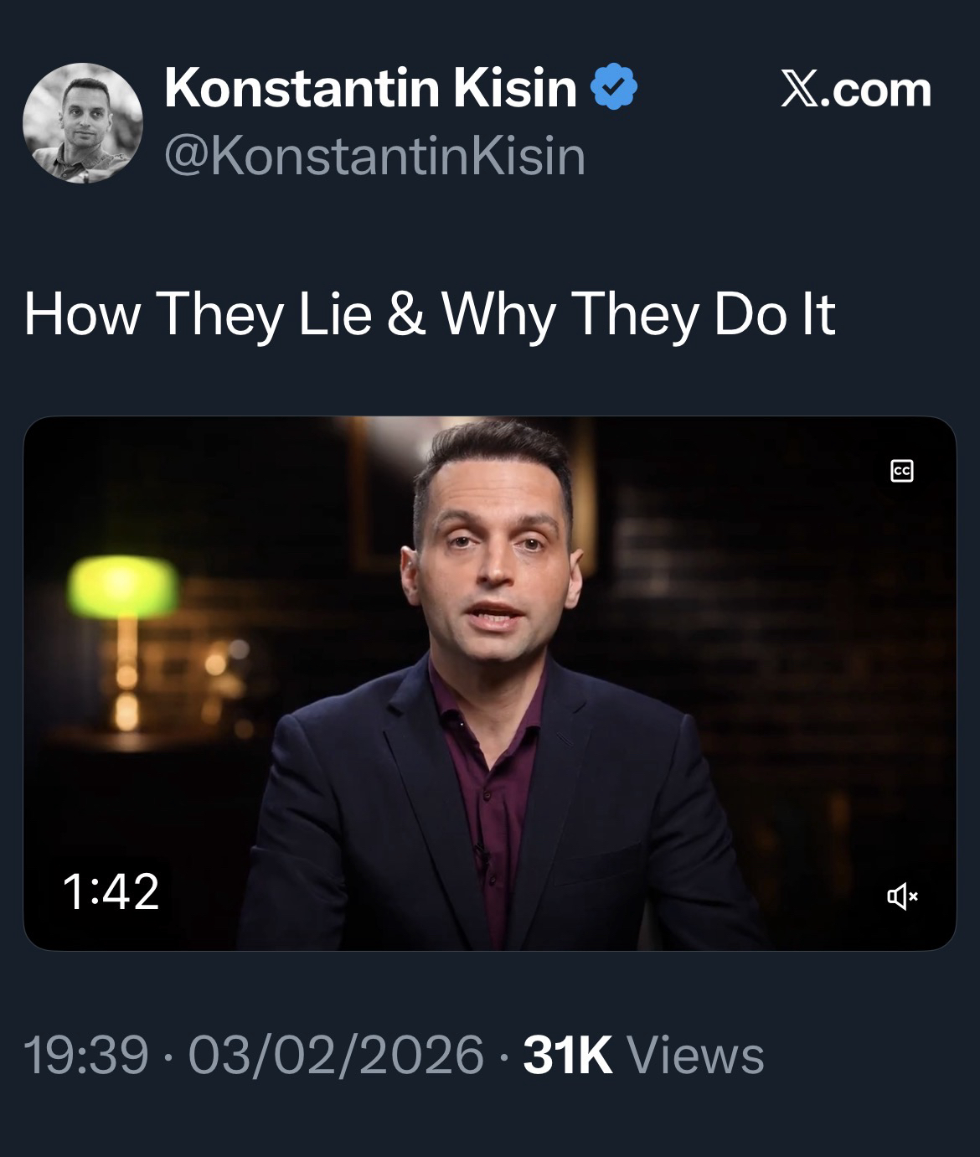Image resolution: width=980 pixels, height=1157 pixels.
Task: Click the X logo in X.com
Action: pyautogui.click(x=799, y=90)
